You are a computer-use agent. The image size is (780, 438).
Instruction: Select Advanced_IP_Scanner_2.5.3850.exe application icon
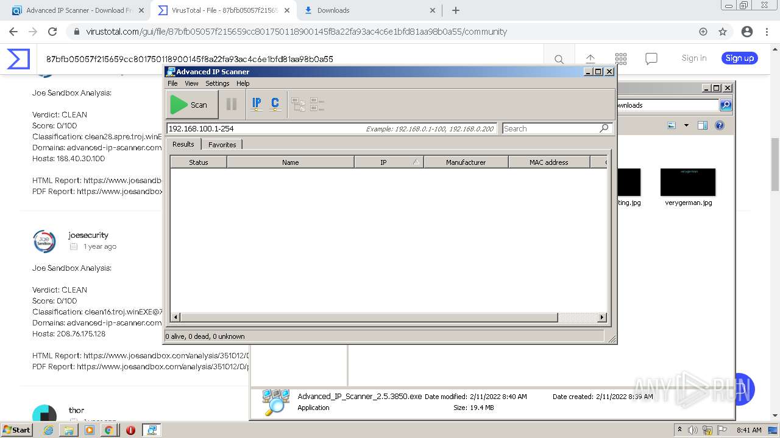point(275,402)
